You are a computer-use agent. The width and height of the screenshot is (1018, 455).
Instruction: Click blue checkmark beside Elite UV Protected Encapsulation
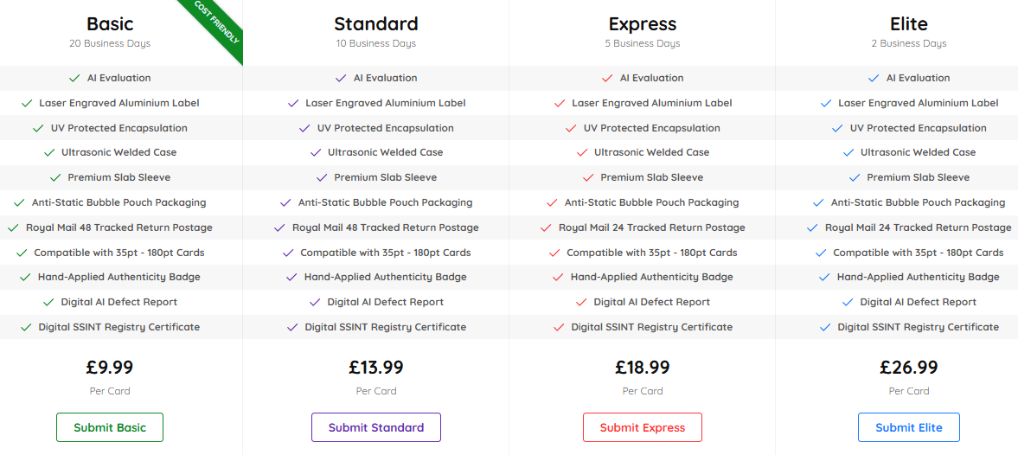click(837, 128)
